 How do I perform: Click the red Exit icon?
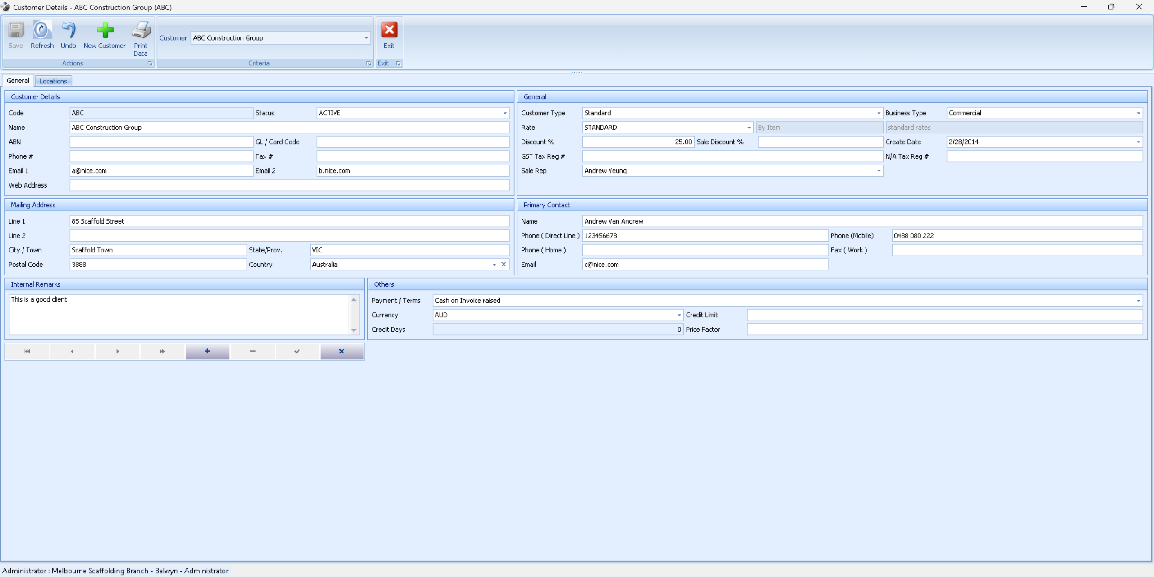click(389, 30)
